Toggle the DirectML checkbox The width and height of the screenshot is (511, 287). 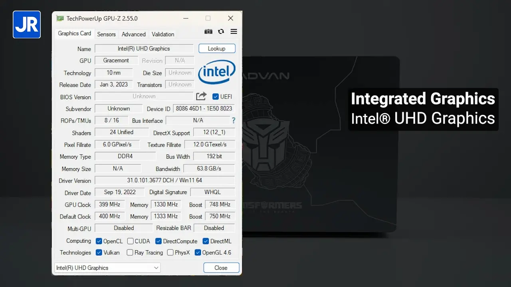206,241
